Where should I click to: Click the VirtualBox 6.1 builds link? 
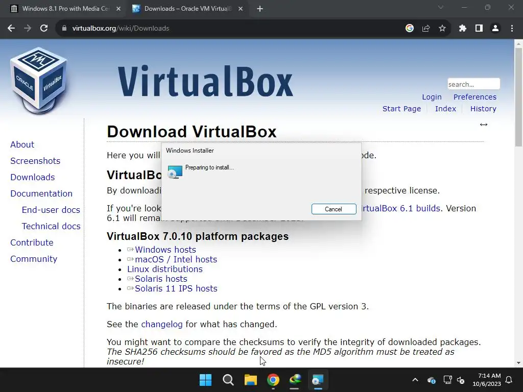click(401, 208)
